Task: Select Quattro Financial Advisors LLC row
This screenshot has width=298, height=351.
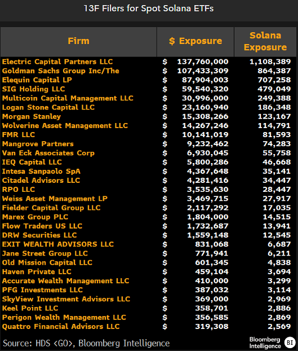Action: tap(149, 327)
